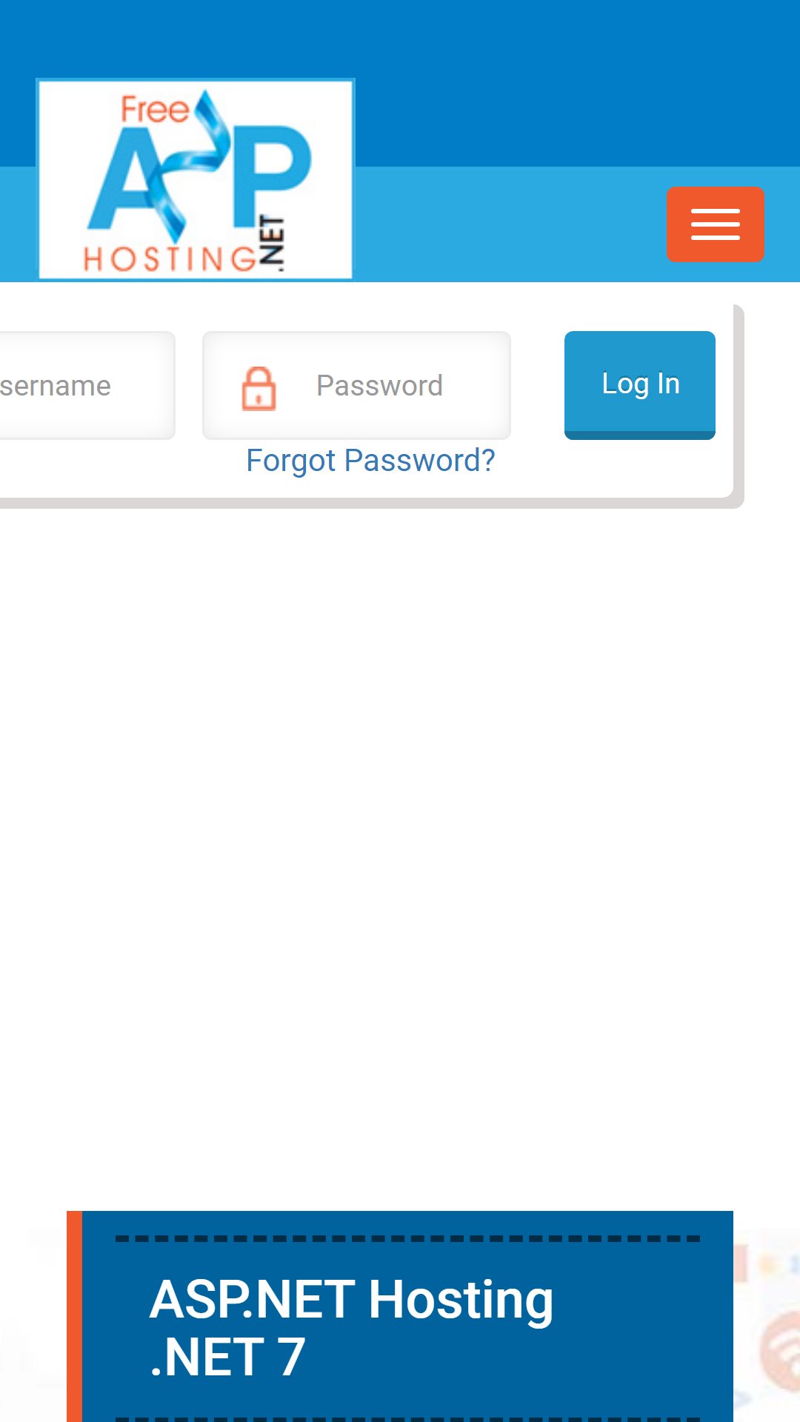
Task: Focus the Password input field
Action: coord(356,385)
